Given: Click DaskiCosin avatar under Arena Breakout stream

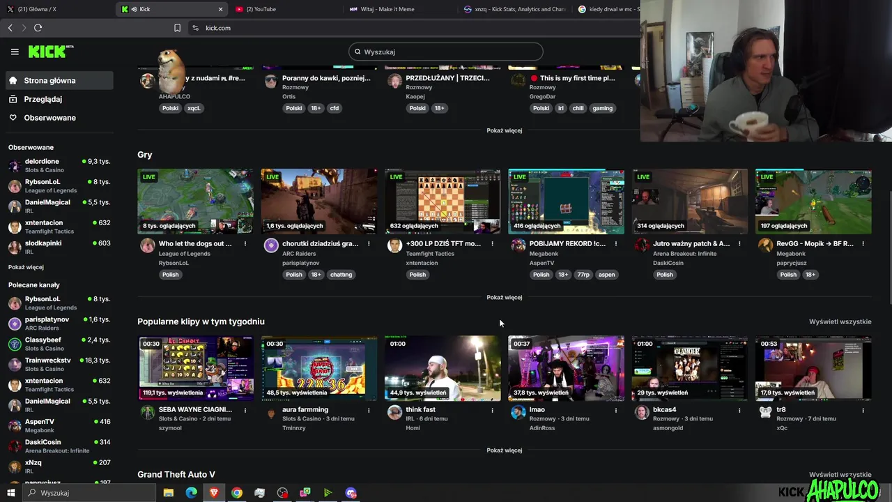Looking at the screenshot, I should pyautogui.click(x=642, y=245).
